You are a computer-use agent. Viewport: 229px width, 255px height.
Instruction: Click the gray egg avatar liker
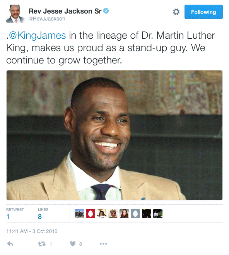(x=135, y=214)
